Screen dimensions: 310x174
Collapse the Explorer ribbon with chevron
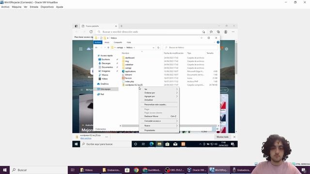point(215,42)
